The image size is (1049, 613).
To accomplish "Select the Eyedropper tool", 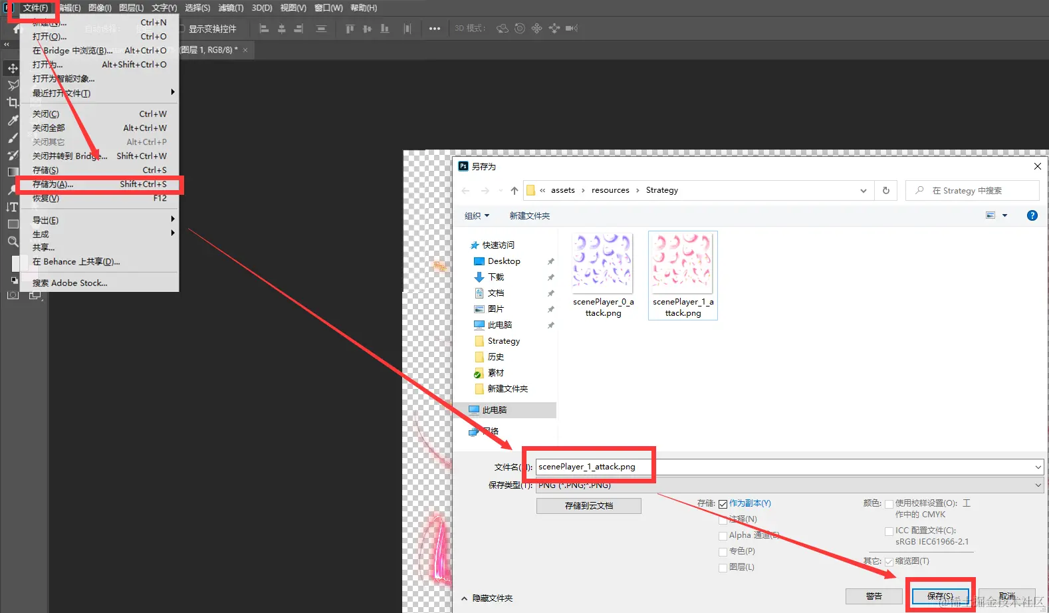I will [13, 120].
